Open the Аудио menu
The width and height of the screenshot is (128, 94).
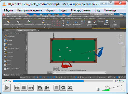coord(50,10)
